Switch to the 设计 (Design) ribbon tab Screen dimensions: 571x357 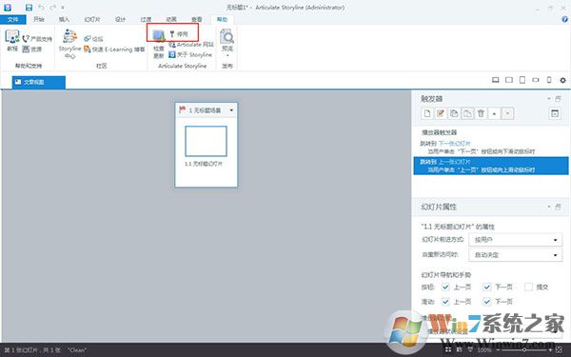[120, 19]
